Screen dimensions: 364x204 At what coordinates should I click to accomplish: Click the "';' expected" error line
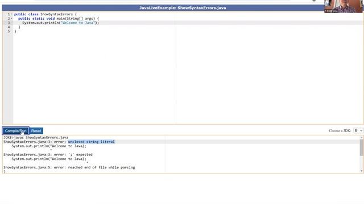click(48, 155)
